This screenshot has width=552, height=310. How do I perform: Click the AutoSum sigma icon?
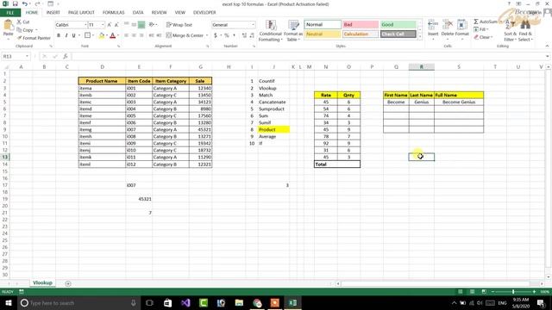tap(476, 22)
